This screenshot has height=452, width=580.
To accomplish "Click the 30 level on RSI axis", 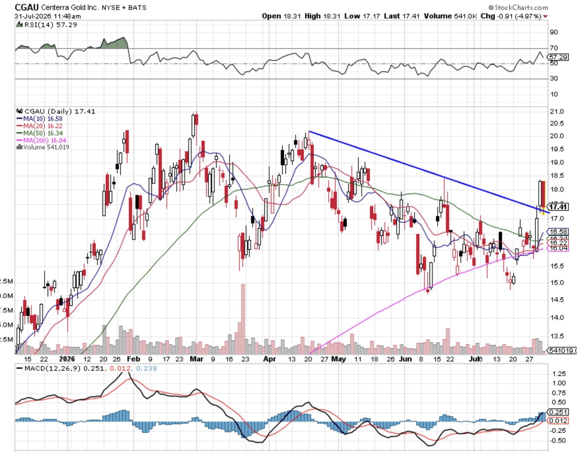I will (x=554, y=78).
